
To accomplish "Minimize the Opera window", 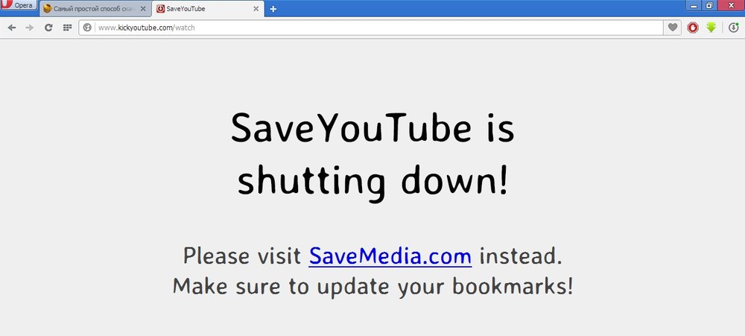I will (x=694, y=5).
